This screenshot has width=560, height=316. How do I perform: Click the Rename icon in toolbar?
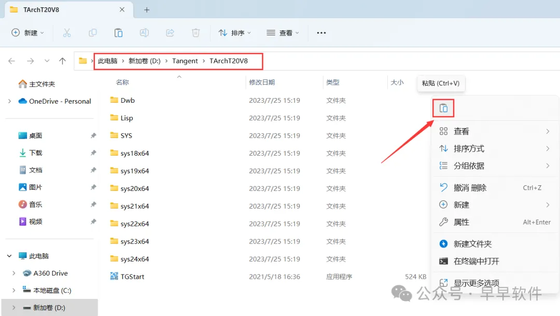click(x=144, y=33)
